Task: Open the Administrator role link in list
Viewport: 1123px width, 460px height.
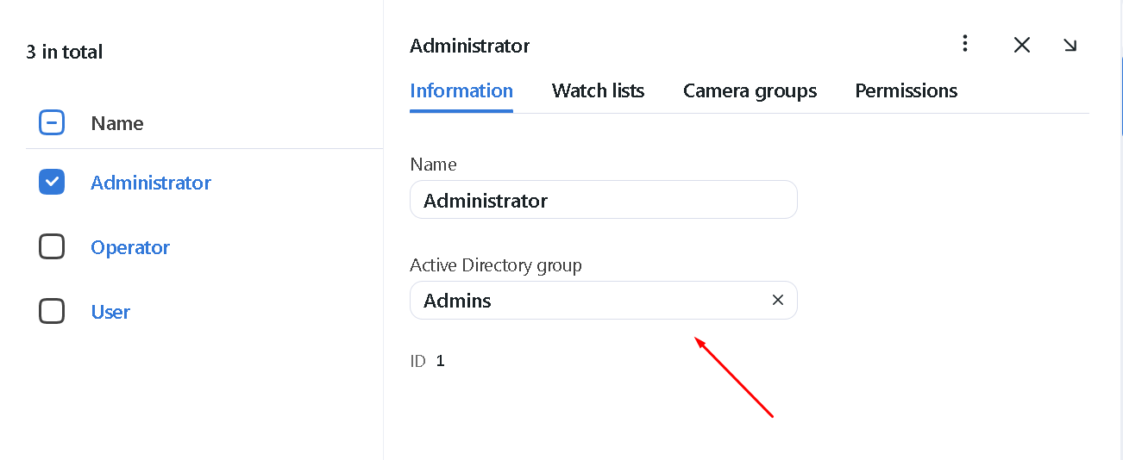Action: [x=151, y=183]
